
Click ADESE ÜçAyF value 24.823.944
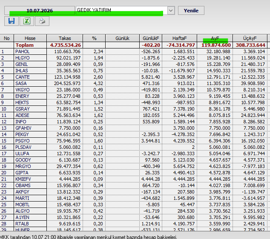pyautogui.click(x=253, y=115)
